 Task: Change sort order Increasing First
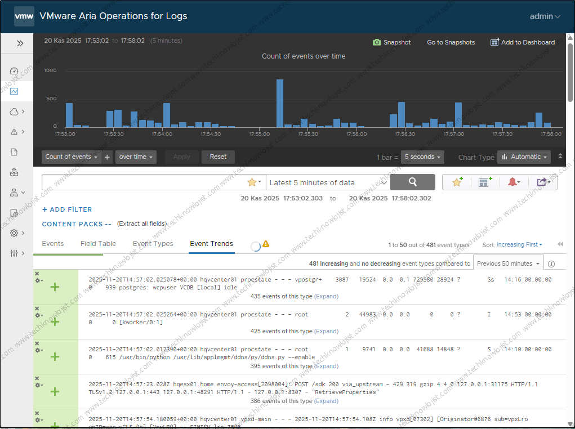pos(519,244)
